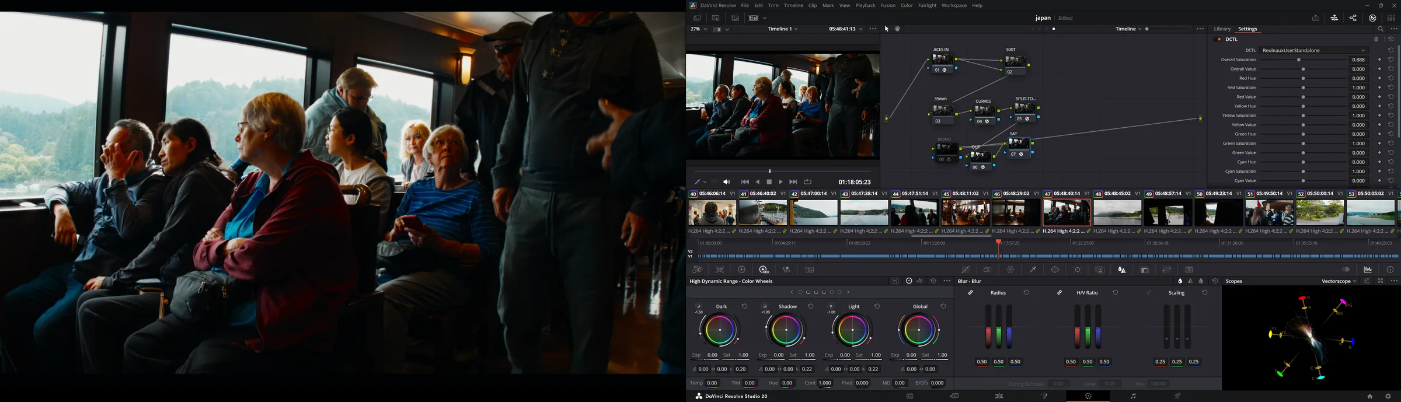Viewport: 1401px width, 402px height.
Task: Open the Gallery panel icon
Action: 697,18
